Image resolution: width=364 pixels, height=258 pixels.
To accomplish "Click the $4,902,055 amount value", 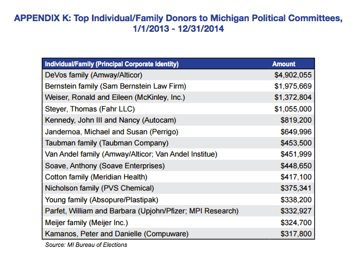I will tap(292, 74).
